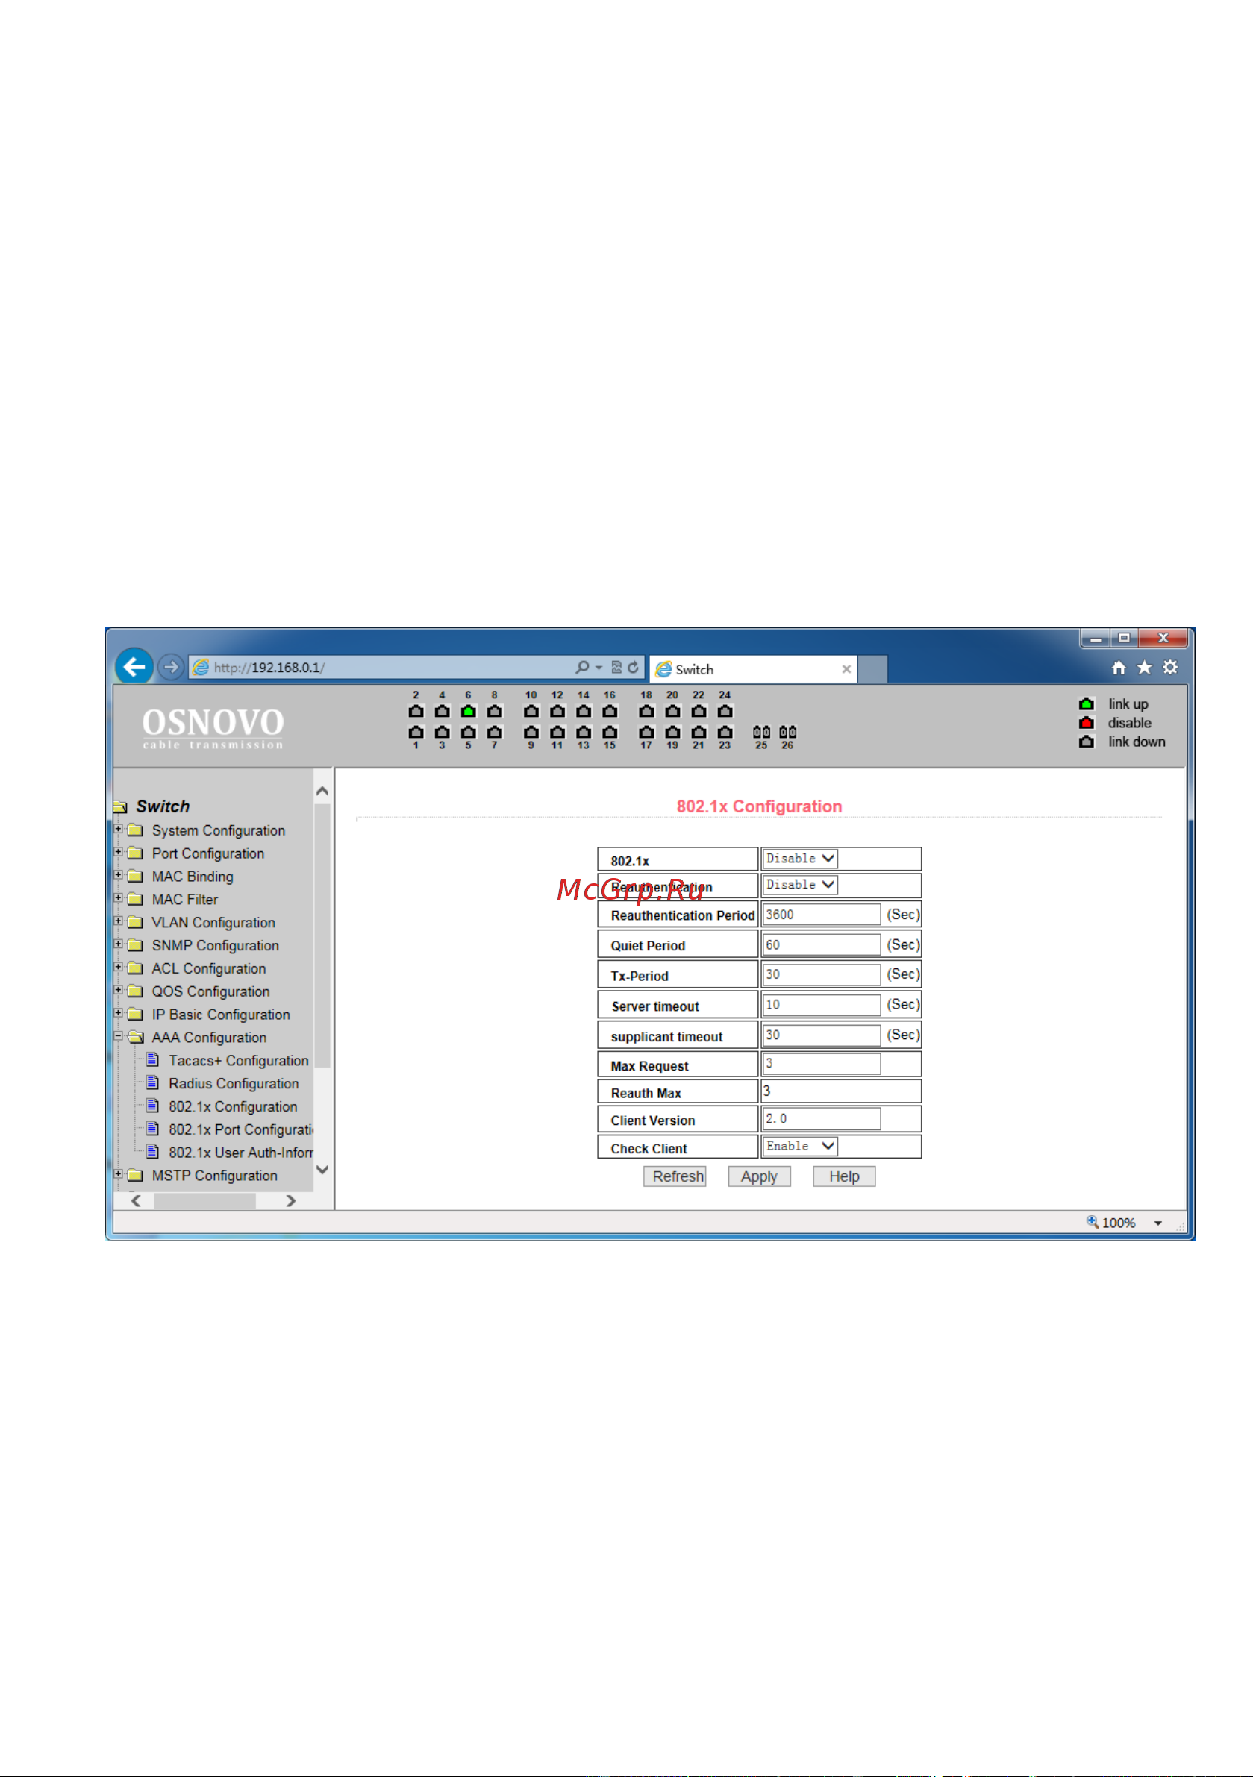The height and width of the screenshot is (1777, 1253).
Task: Select the Switch browser tab
Action: (x=753, y=668)
